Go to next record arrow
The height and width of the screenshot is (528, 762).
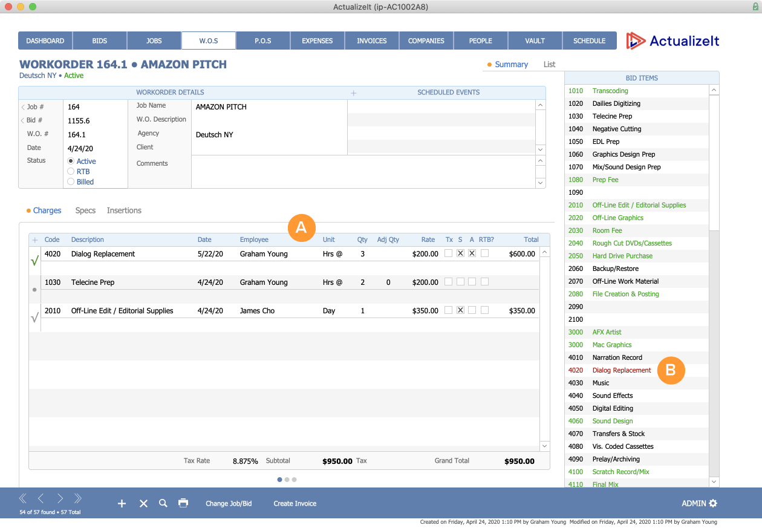coord(60,499)
